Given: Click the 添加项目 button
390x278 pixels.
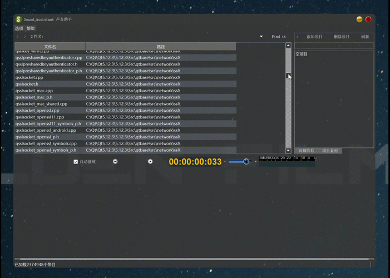Looking at the screenshot, I should pos(314,37).
